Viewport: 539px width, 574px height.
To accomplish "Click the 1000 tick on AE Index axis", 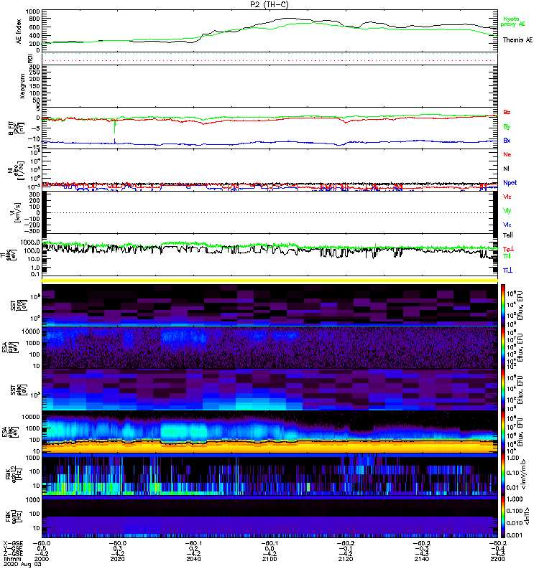I will point(32,11).
